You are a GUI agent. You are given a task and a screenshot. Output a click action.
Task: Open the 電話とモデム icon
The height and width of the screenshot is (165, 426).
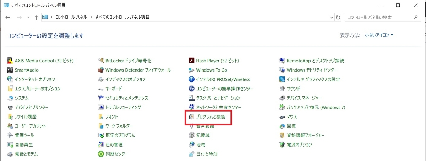[10, 154]
